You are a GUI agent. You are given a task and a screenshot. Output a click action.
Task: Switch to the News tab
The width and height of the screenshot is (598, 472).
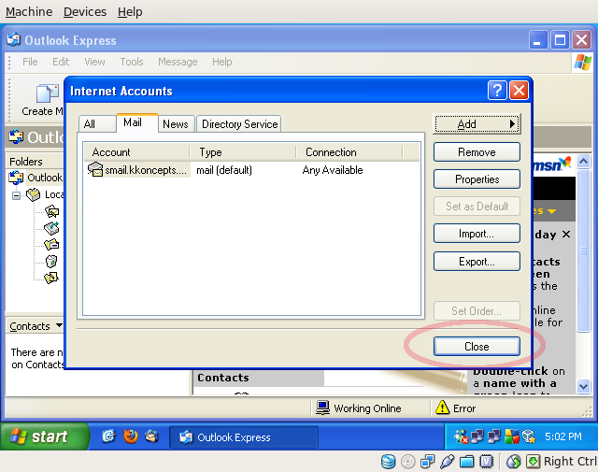177,124
